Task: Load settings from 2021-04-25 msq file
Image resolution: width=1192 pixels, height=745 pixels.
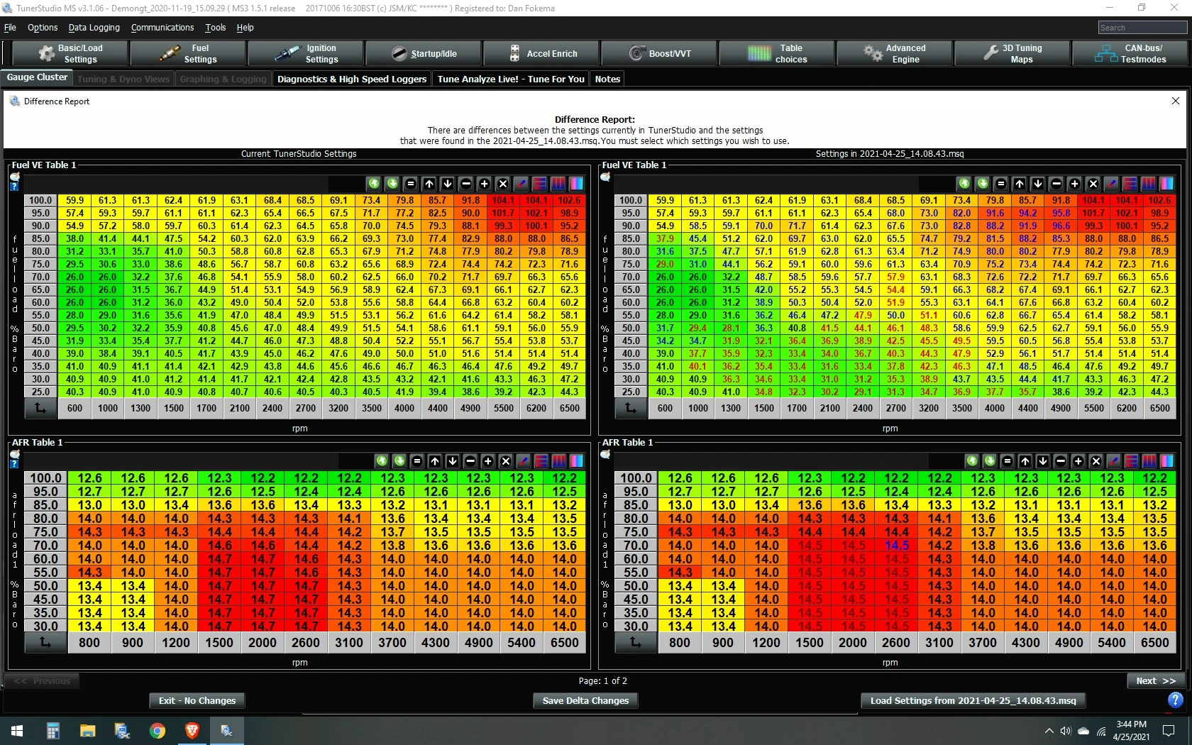Action: (x=973, y=700)
